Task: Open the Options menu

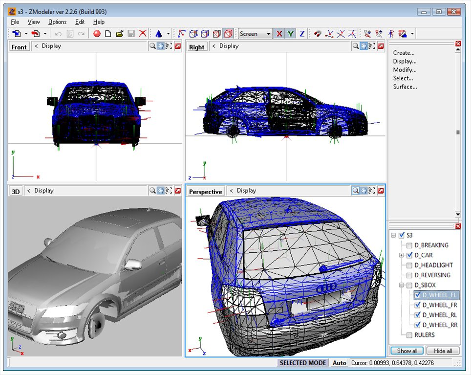Action: (x=57, y=22)
